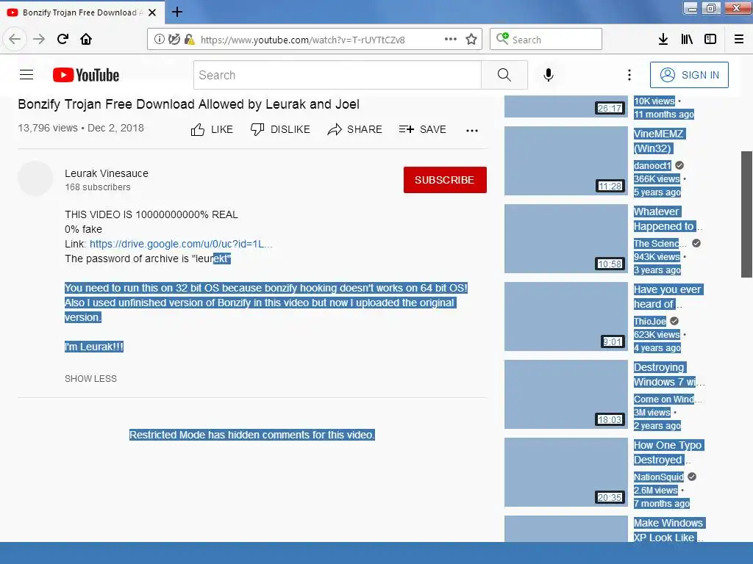Open the 11:28 duration video thumbnail
753x564 pixels.
tap(565, 161)
